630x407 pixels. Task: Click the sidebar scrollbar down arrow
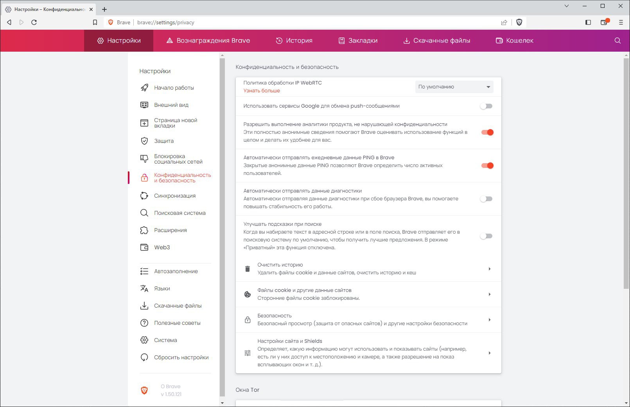coord(223,403)
